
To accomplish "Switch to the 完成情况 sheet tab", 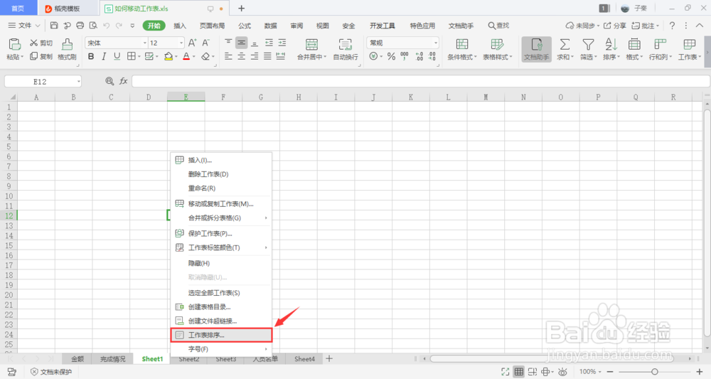I will (113, 359).
